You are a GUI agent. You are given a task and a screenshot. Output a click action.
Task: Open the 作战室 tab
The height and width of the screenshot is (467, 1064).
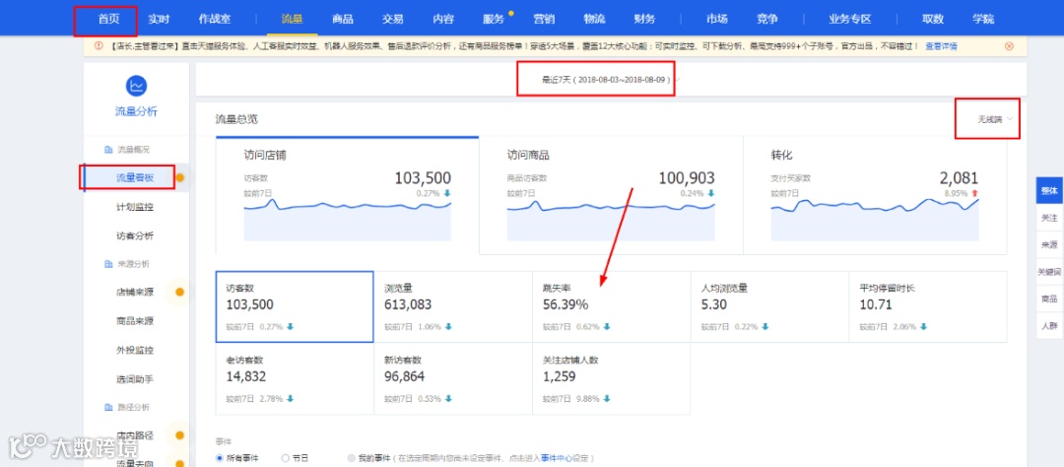point(215,19)
